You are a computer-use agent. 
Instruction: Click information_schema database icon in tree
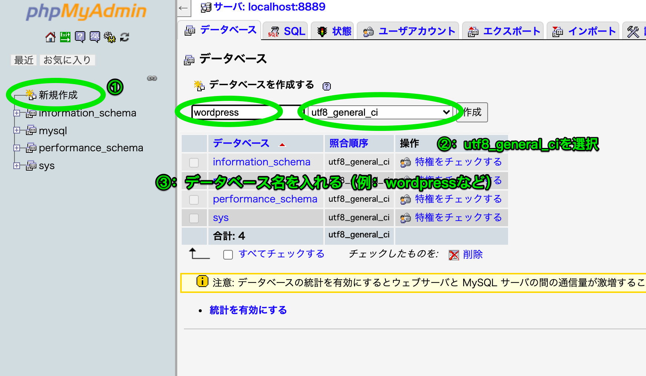pos(31,113)
